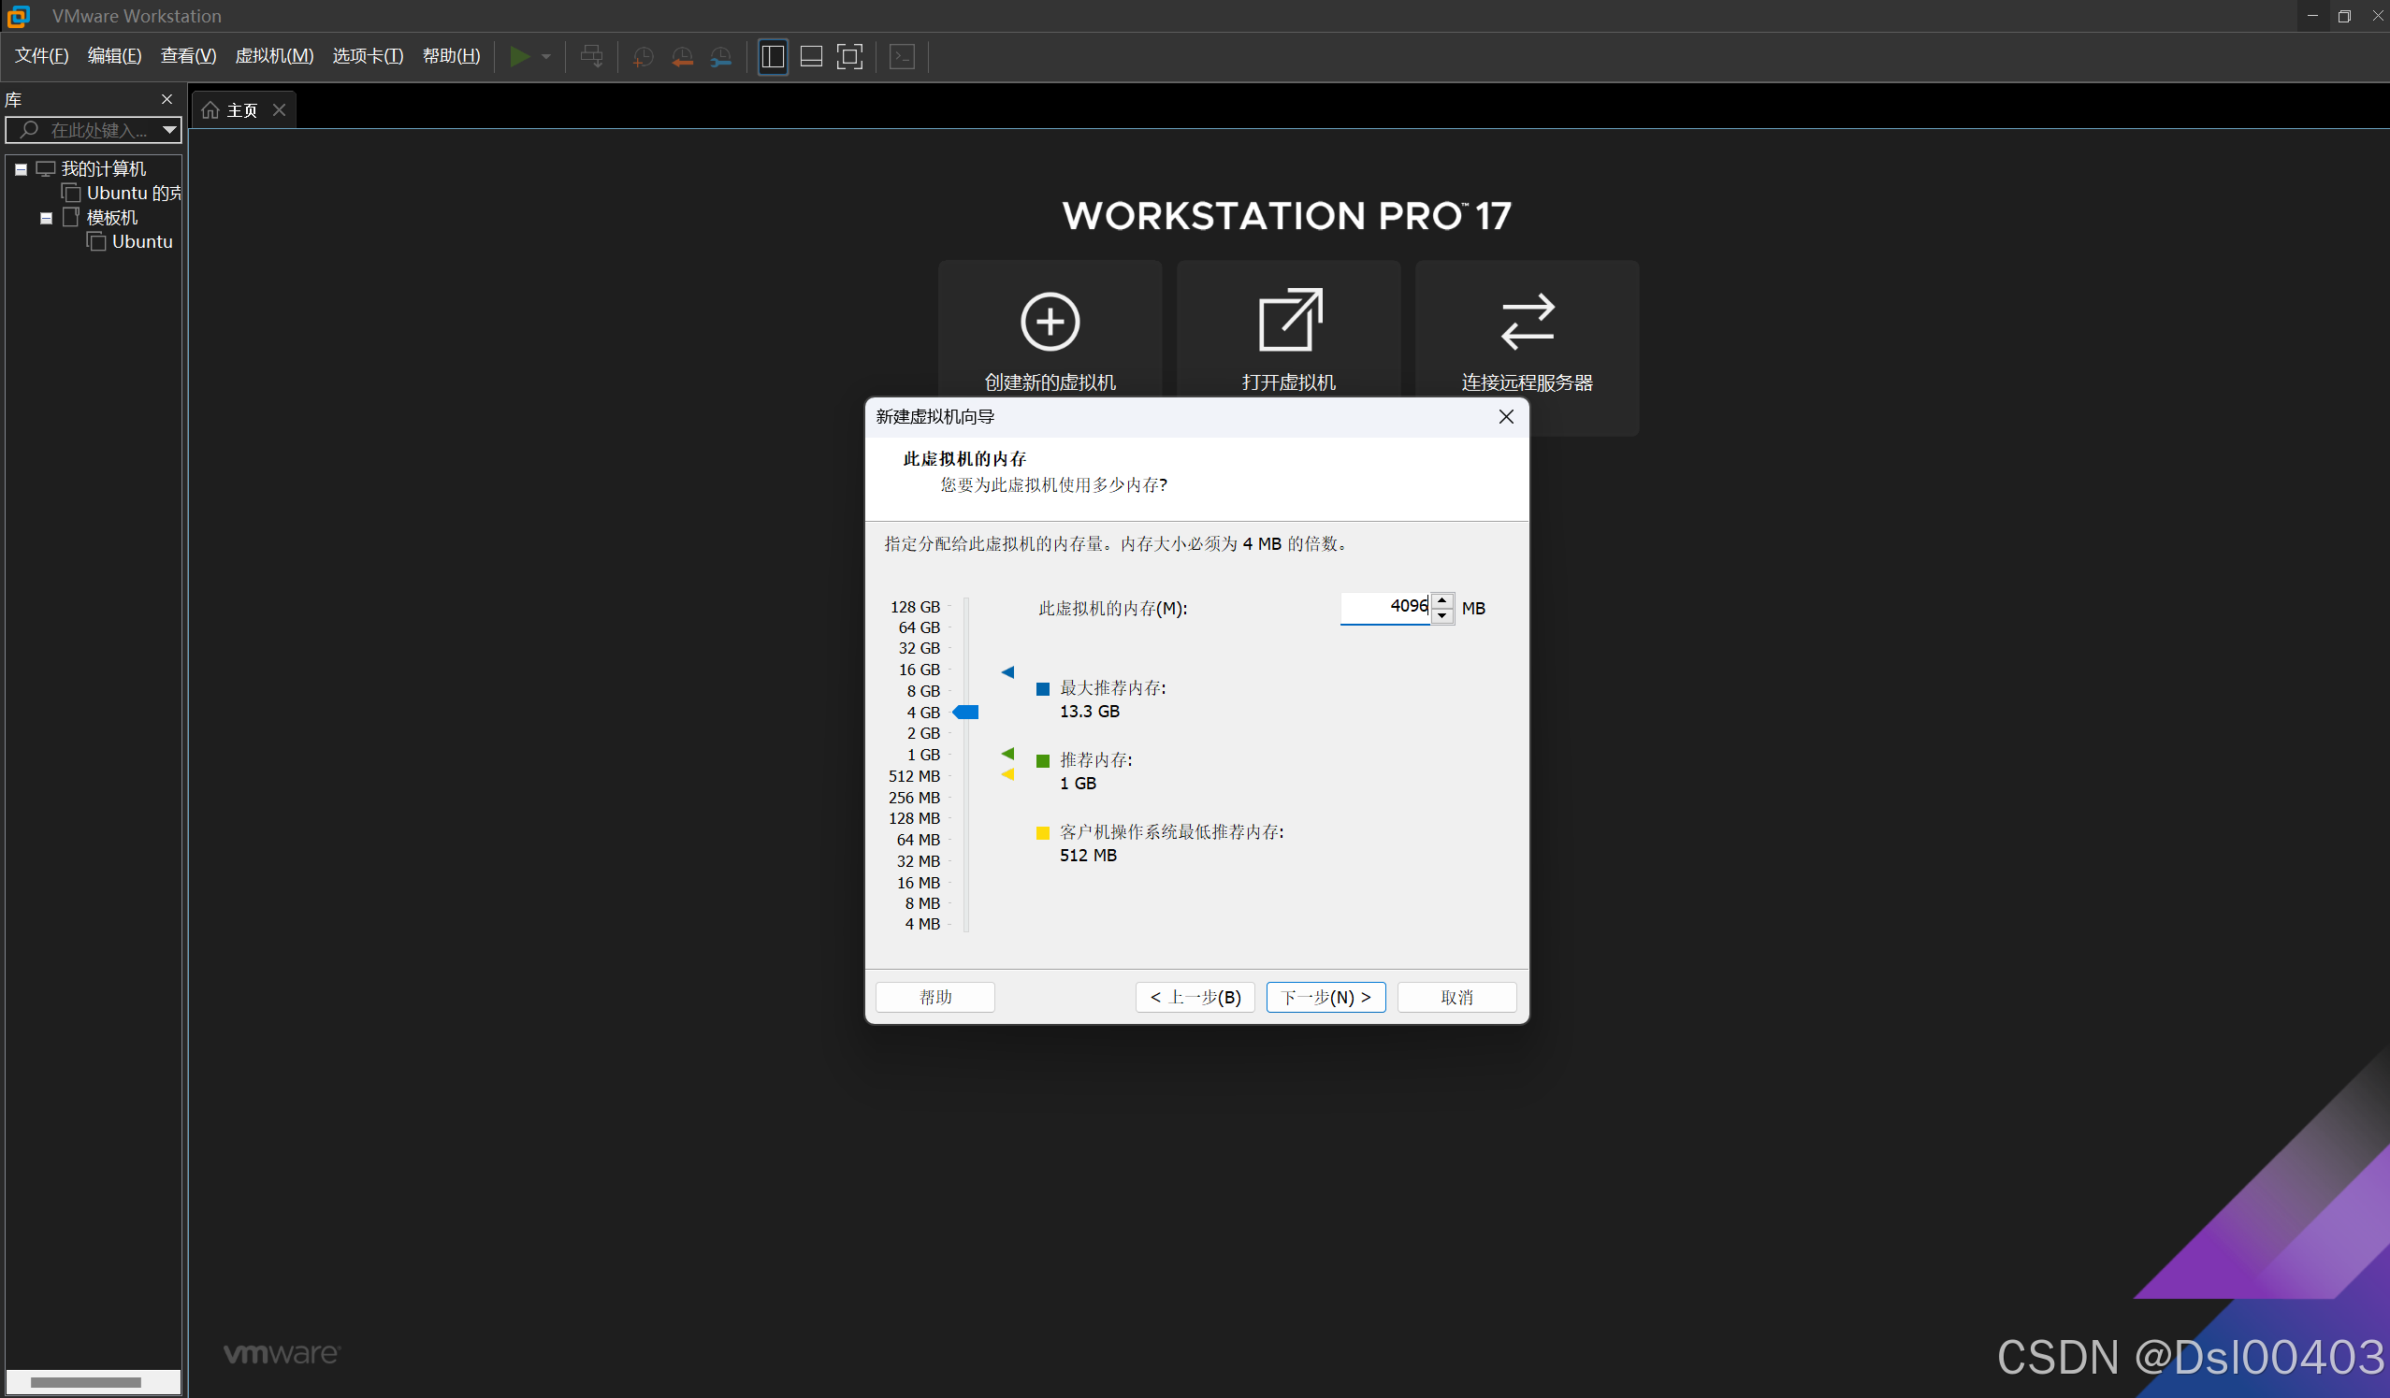Open the 文件(F) menu

pyautogui.click(x=42, y=56)
